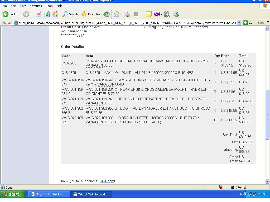Open the Help menu
270x202 pixels.
(x=59, y=6)
